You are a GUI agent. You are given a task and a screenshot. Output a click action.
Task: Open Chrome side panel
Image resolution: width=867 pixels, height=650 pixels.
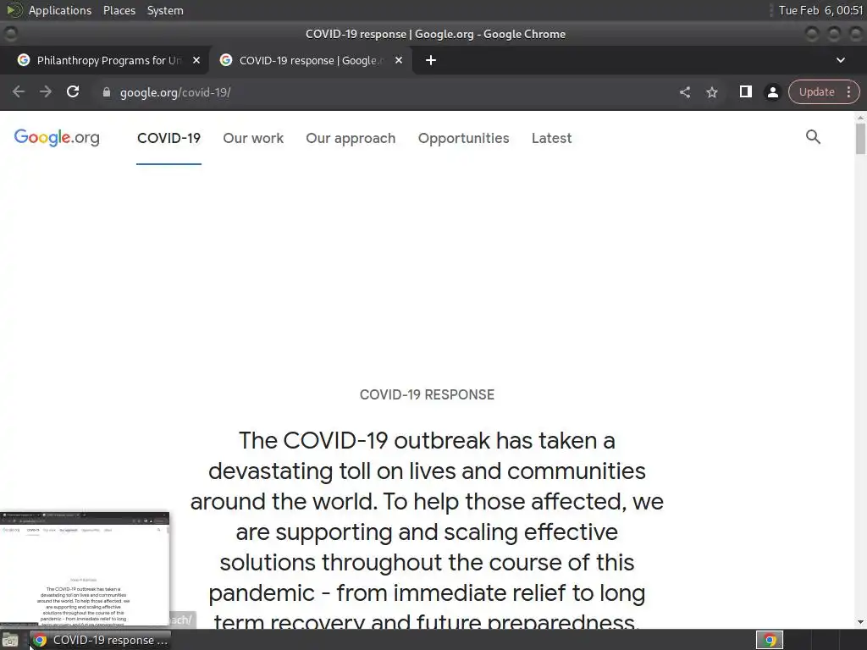745,91
